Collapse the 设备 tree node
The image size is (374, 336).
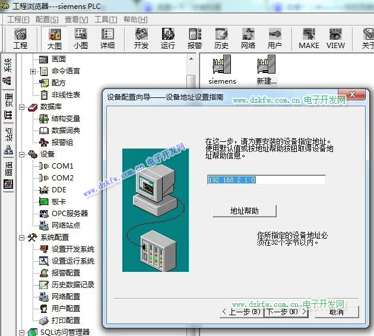(x=22, y=154)
